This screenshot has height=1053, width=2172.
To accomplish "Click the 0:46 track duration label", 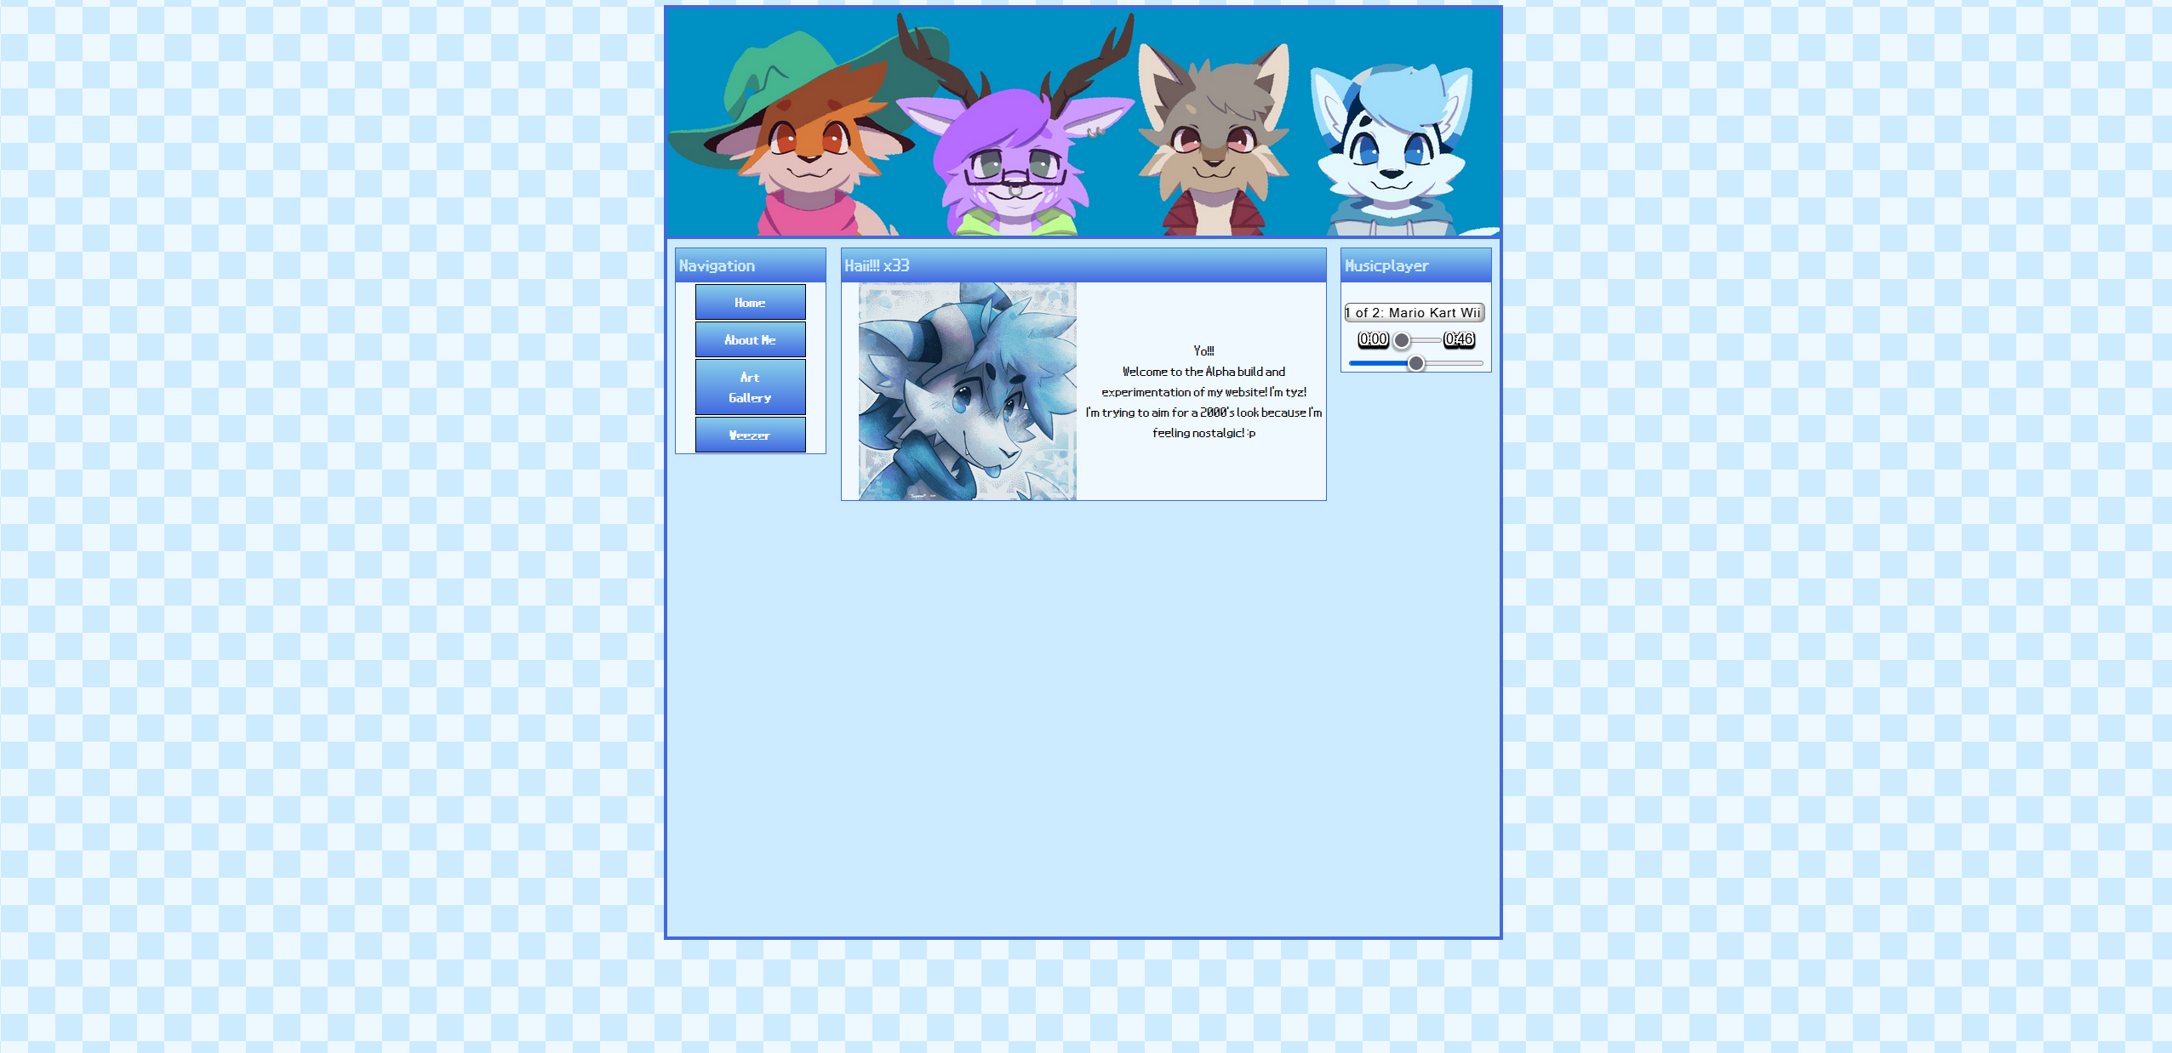I will click(1459, 339).
